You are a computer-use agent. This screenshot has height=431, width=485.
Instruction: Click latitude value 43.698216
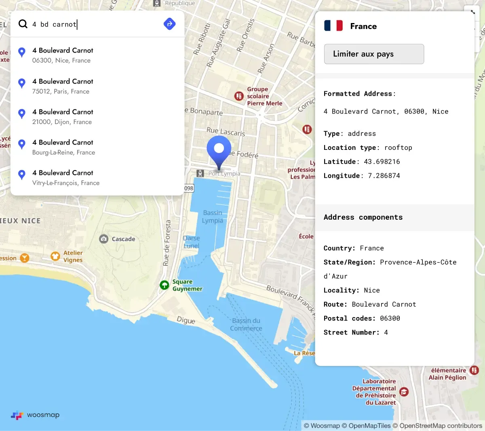[382, 162]
